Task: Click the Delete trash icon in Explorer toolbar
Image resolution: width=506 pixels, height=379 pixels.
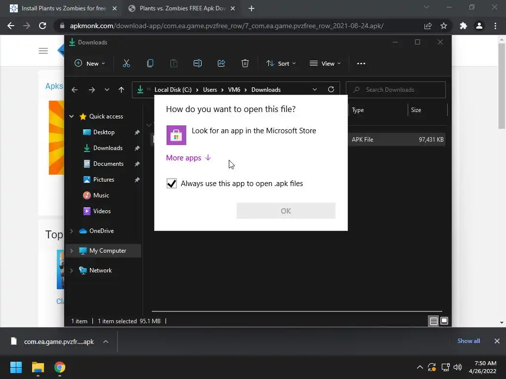Action: point(245,64)
